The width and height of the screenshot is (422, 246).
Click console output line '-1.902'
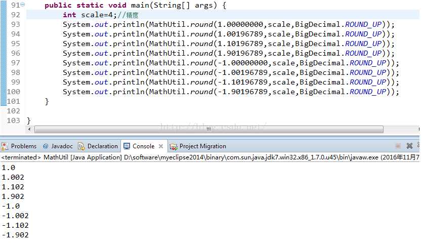pos(15,235)
